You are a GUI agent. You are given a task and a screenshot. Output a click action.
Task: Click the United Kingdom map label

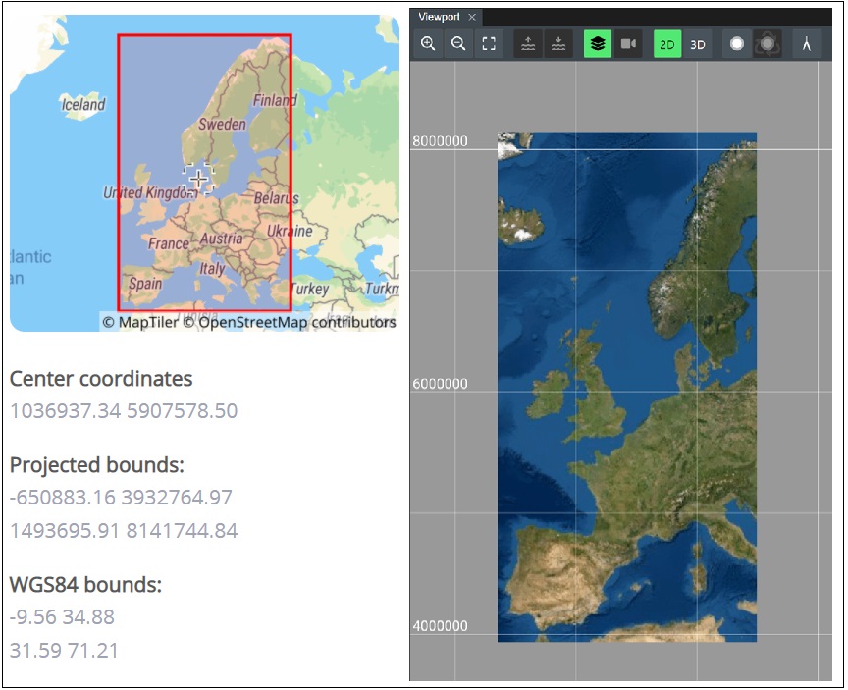point(150,192)
